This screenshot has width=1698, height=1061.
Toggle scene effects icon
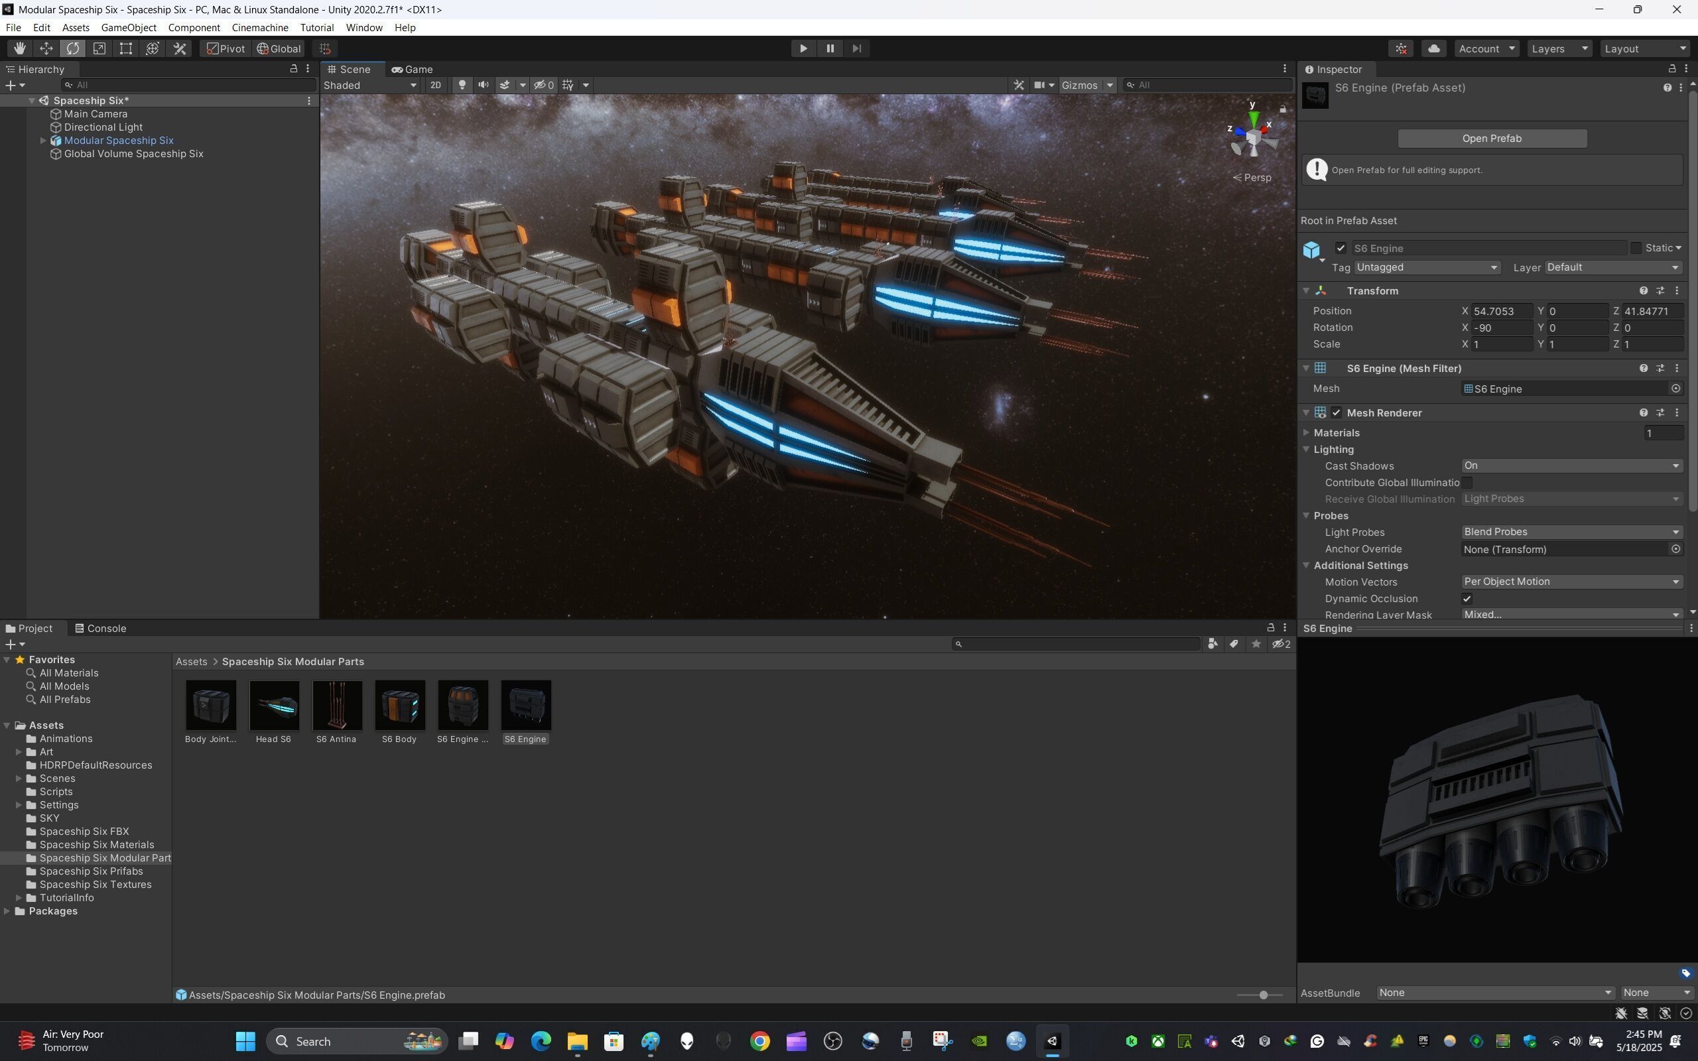tap(505, 85)
